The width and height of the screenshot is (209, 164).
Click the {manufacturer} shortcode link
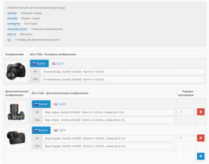click(x=17, y=29)
